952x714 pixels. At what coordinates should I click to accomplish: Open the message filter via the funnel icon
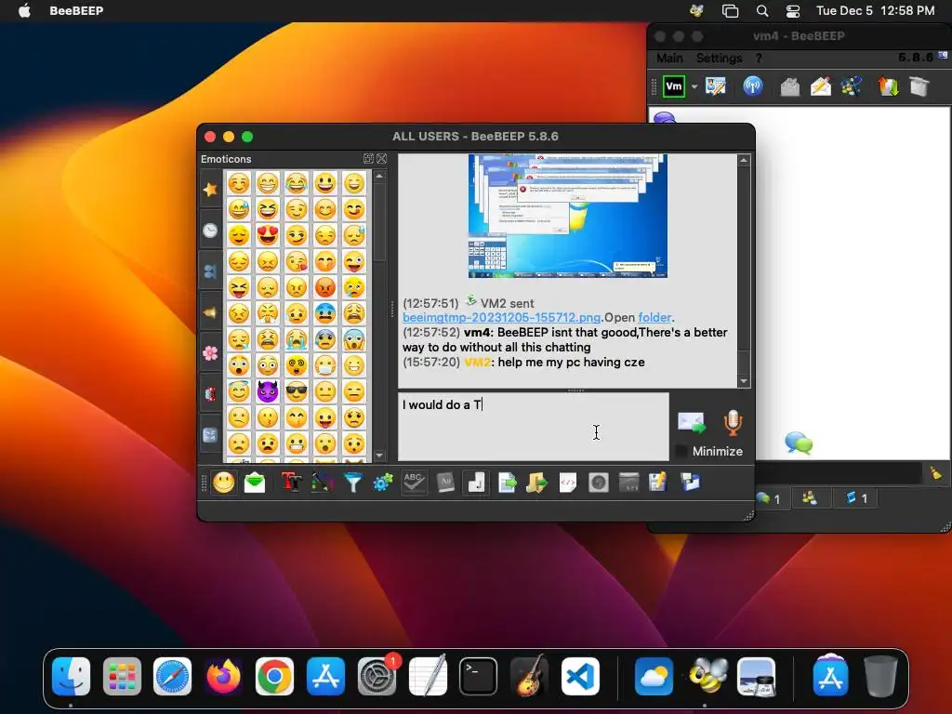point(352,483)
